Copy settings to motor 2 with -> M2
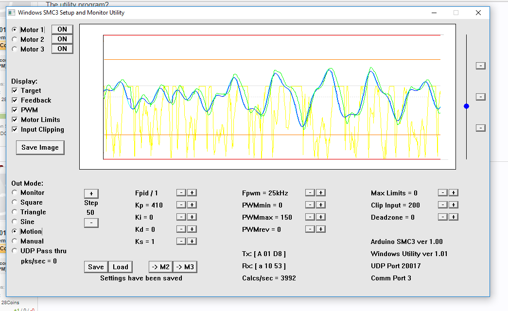 [x=160, y=267]
